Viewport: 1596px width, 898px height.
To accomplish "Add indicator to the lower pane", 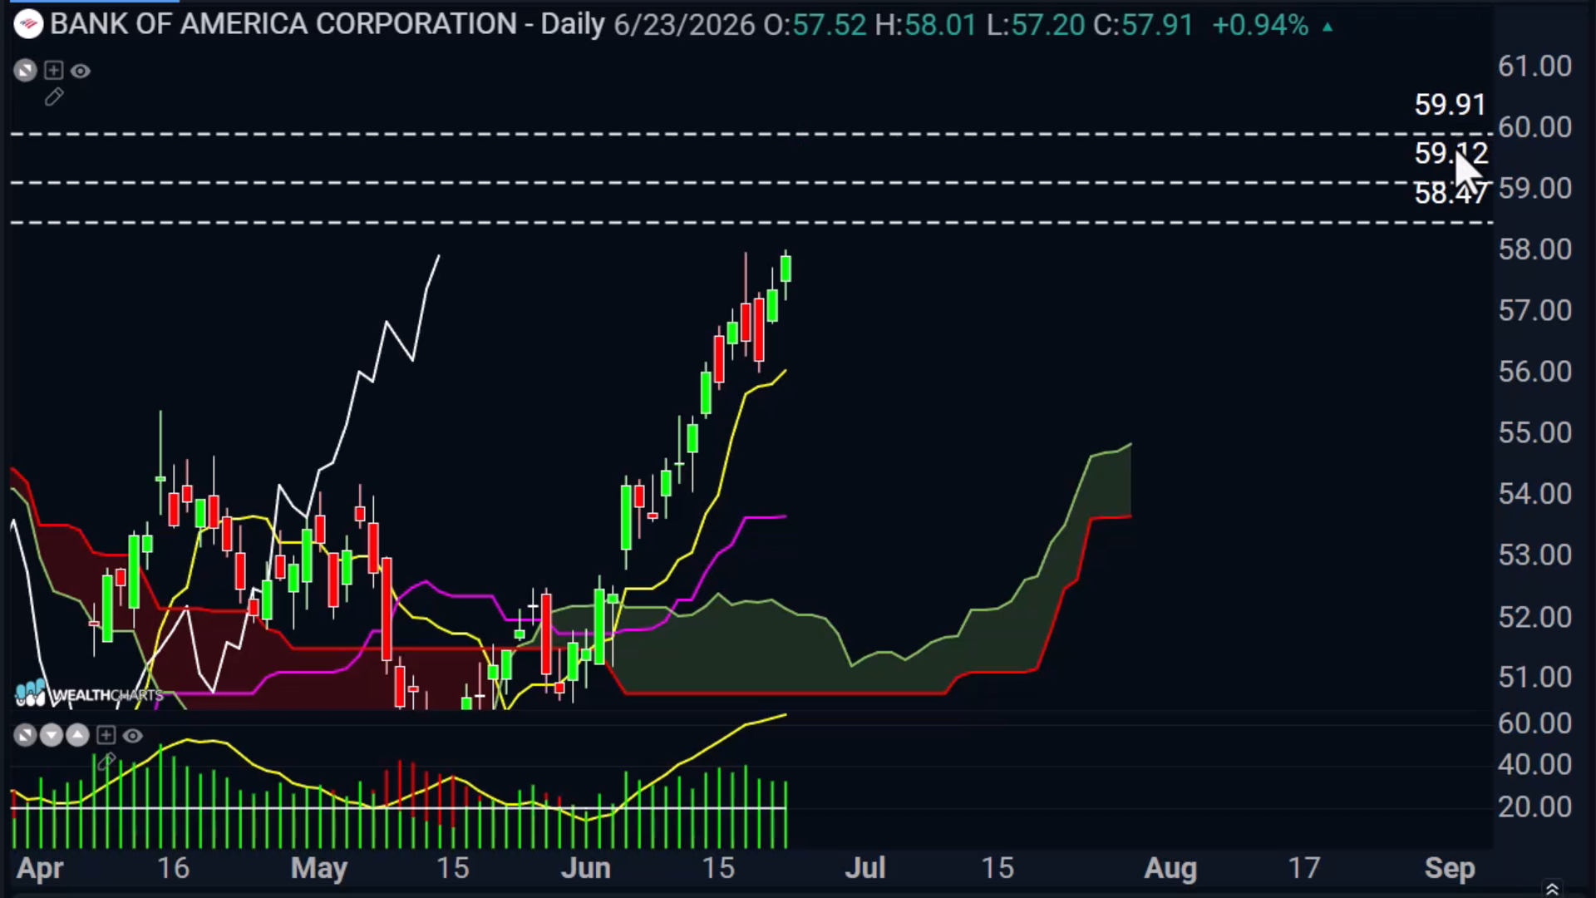I will [106, 735].
